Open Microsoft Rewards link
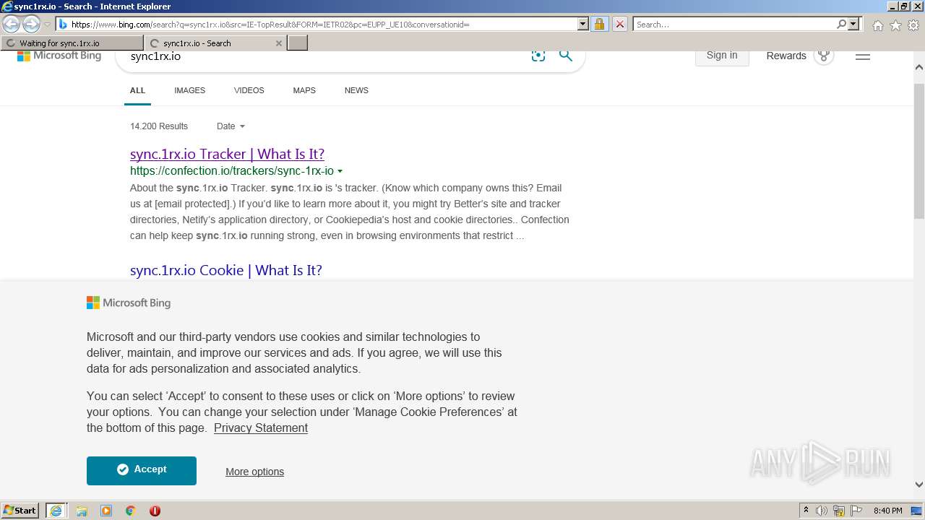This screenshot has height=520, width=925. tap(786, 56)
